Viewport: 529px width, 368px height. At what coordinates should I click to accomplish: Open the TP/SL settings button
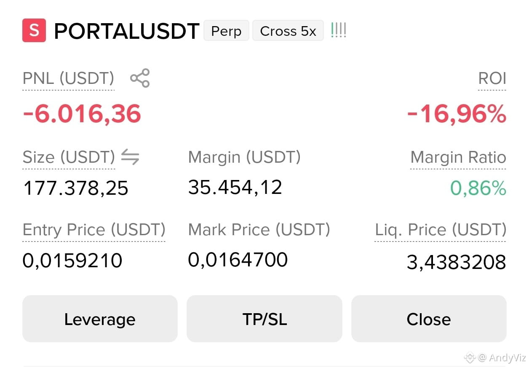pos(264,319)
